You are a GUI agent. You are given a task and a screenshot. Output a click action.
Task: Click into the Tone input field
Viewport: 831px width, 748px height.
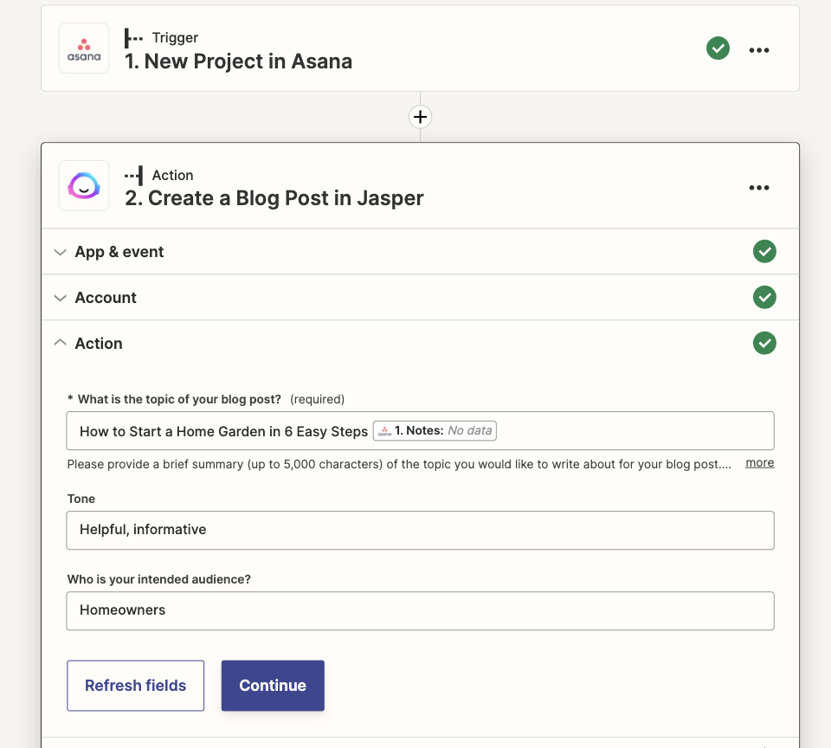[x=420, y=530]
